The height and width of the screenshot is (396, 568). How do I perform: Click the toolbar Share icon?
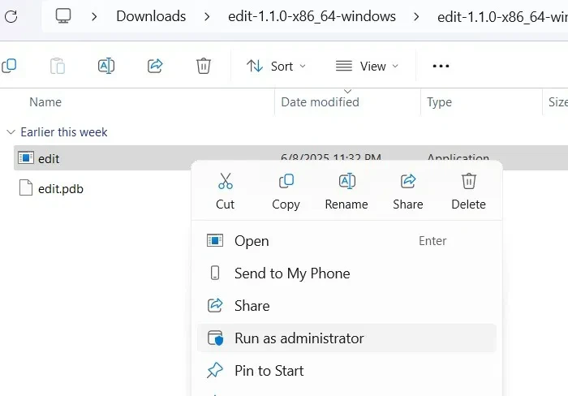click(156, 66)
